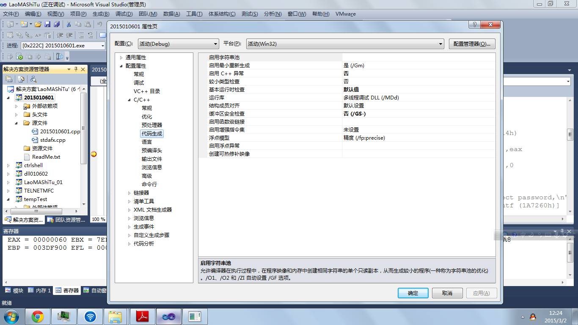Click the help question mark in dialog title bar
The width and height of the screenshot is (578, 325).
(474, 25)
